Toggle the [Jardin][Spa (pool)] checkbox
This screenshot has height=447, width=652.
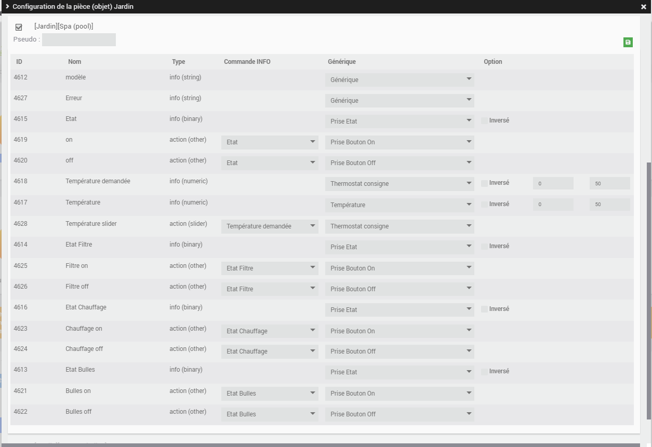point(19,27)
